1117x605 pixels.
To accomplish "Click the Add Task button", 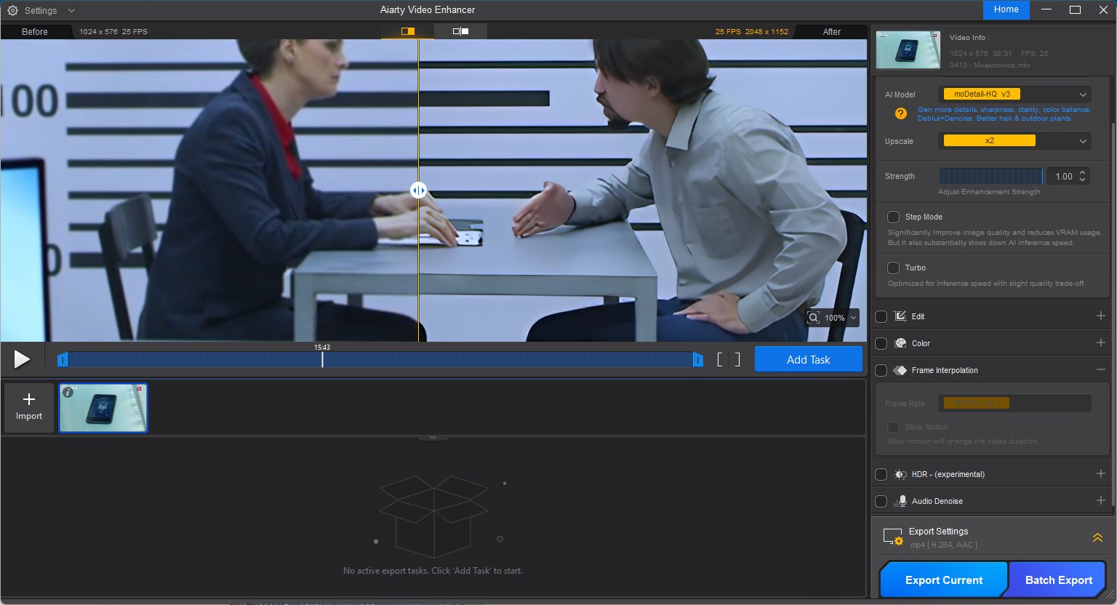I will [808, 359].
